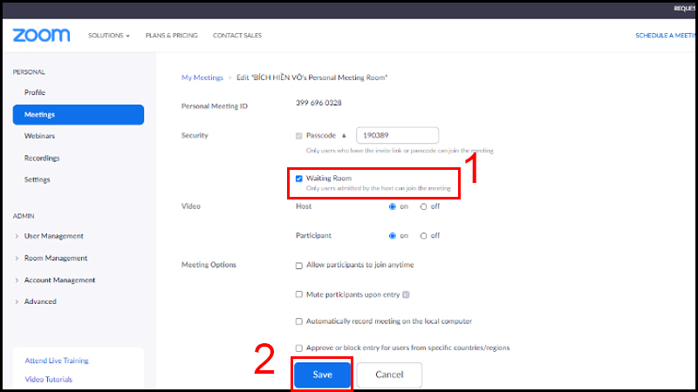Click Schedule a Meeting link
698x392 pixels.
666,35
